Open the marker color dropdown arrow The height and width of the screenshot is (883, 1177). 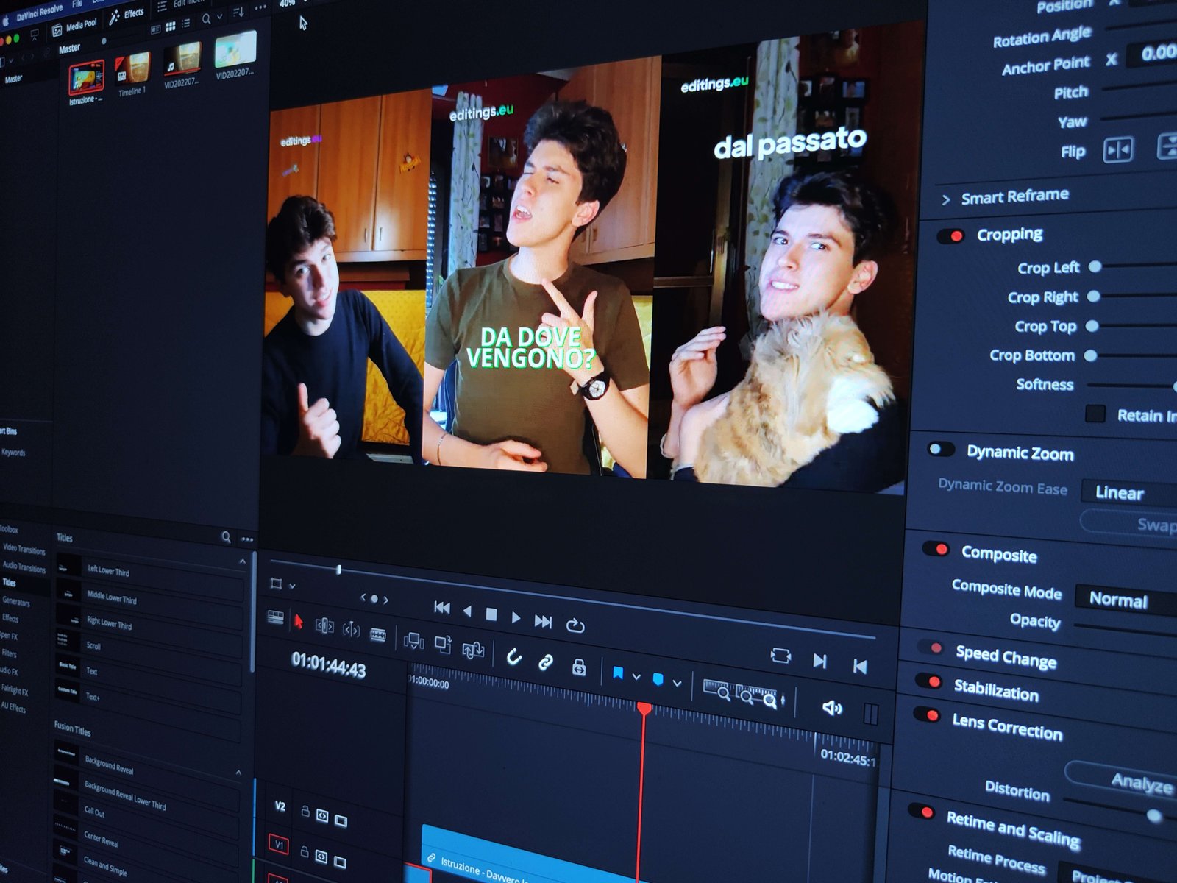coord(677,684)
